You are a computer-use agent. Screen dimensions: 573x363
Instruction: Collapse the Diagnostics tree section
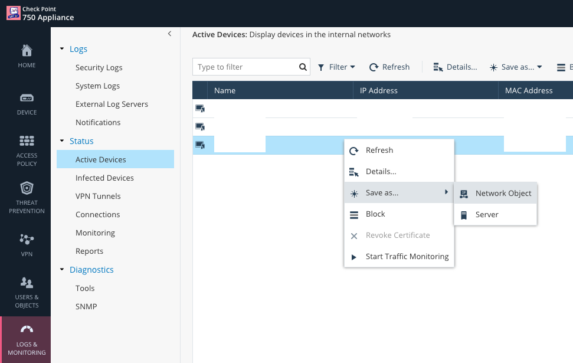coord(62,269)
